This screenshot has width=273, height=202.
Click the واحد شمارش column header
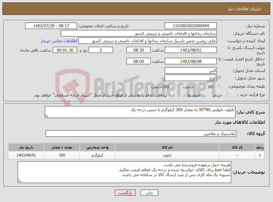(97, 147)
